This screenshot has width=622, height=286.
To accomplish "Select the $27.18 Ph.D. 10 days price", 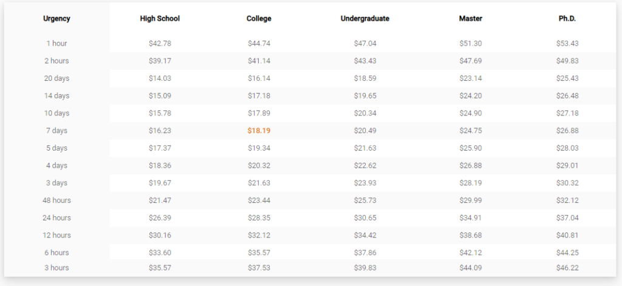I will click(567, 113).
